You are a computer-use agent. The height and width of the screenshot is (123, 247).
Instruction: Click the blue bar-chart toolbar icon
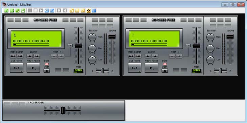pyautogui.click(x=52, y=10)
